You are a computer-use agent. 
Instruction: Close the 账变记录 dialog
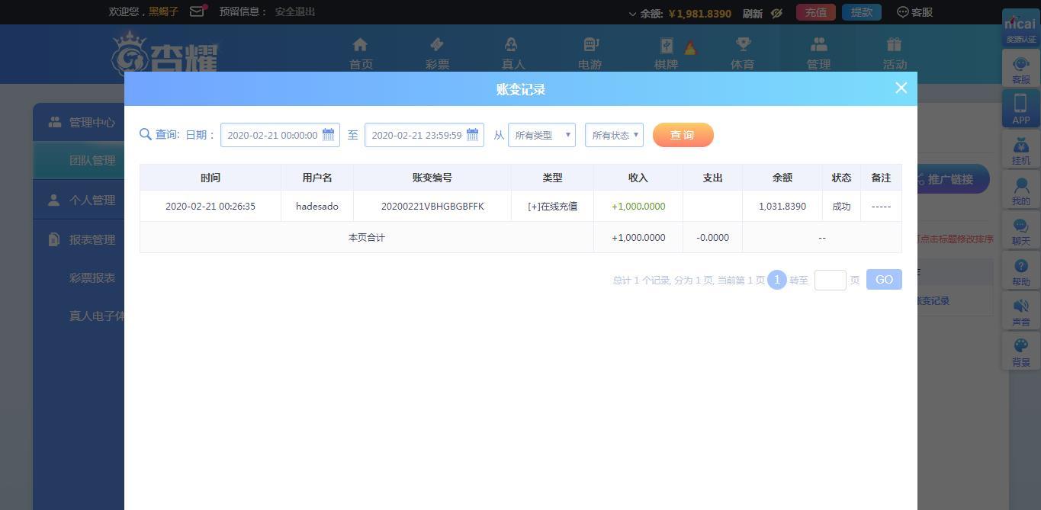click(x=901, y=88)
